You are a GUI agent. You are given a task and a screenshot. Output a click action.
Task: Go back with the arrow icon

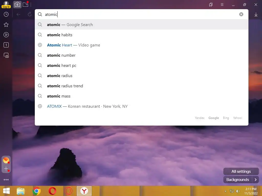[x=18, y=15]
